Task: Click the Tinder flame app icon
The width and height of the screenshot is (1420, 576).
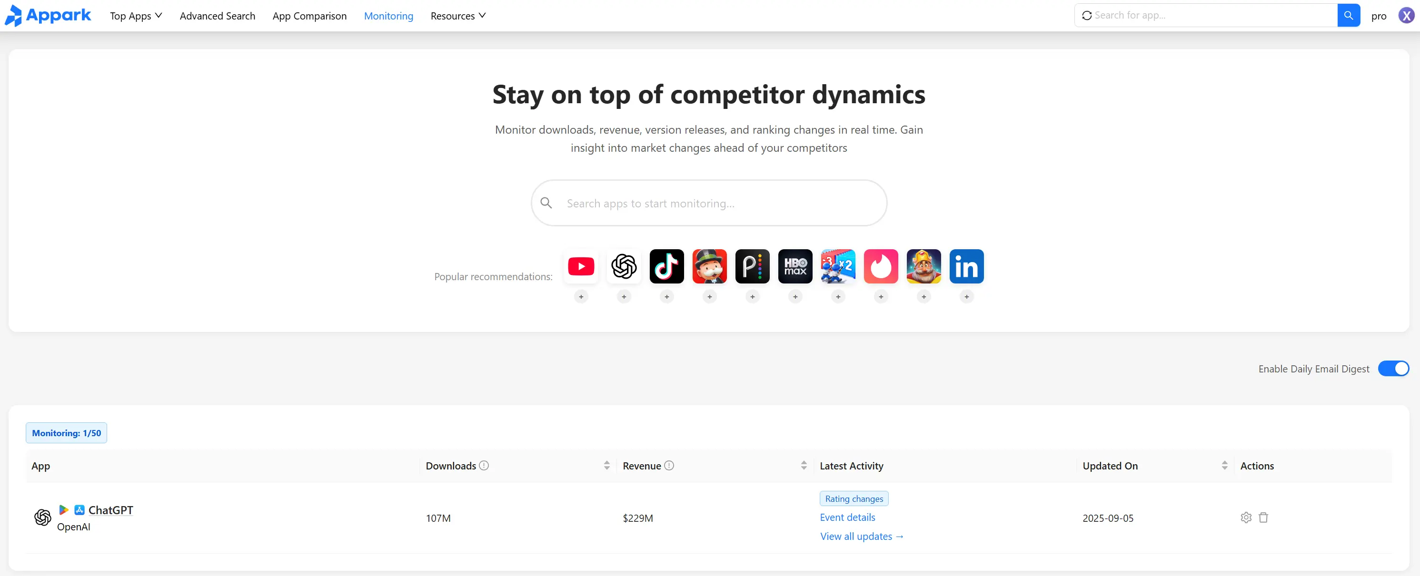Action: click(x=880, y=266)
